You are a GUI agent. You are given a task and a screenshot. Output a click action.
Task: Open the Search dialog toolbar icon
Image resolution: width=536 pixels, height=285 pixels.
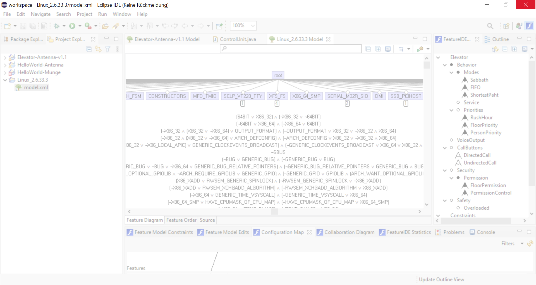tap(490, 26)
